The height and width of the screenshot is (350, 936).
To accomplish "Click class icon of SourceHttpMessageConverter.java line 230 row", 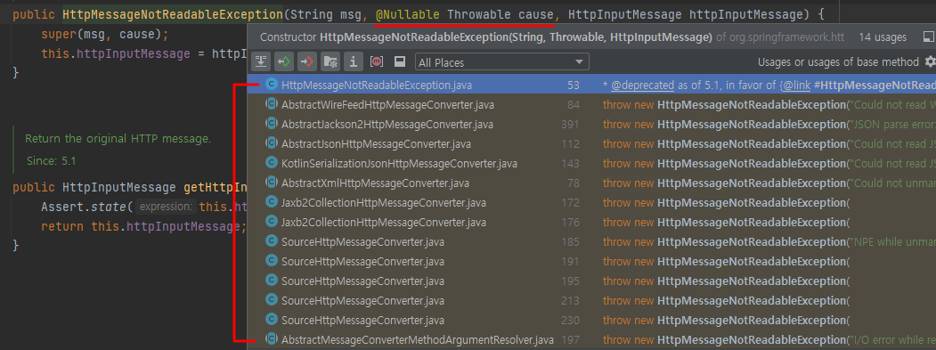I will pyautogui.click(x=271, y=320).
